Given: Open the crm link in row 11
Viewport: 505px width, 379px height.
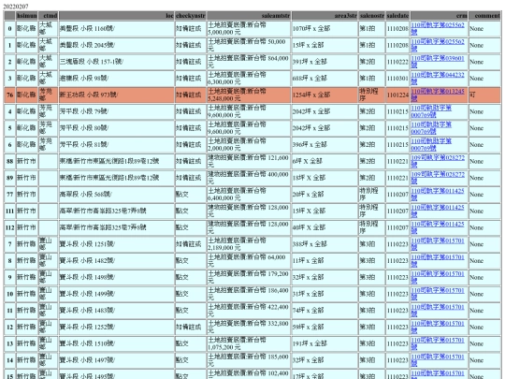Looking at the screenshot, I should pyautogui.click(x=438, y=311).
